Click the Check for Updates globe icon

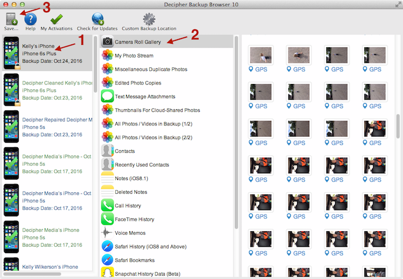tap(97, 19)
